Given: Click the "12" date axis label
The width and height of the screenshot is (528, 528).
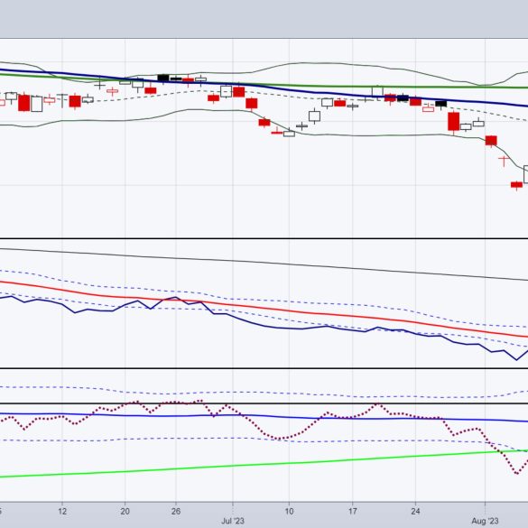Looking at the screenshot, I should (x=62, y=511).
